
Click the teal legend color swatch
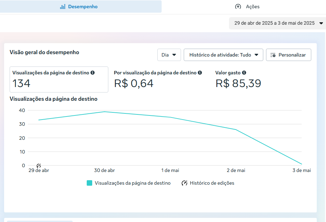pyautogui.click(x=89, y=183)
